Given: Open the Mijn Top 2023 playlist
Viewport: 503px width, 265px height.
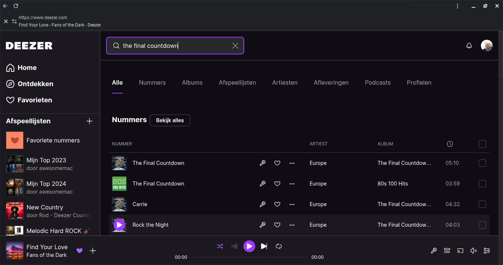Looking at the screenshot, I should coord(50,164).
